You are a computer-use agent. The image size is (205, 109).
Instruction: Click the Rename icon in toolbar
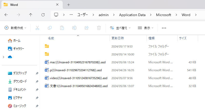74,28
